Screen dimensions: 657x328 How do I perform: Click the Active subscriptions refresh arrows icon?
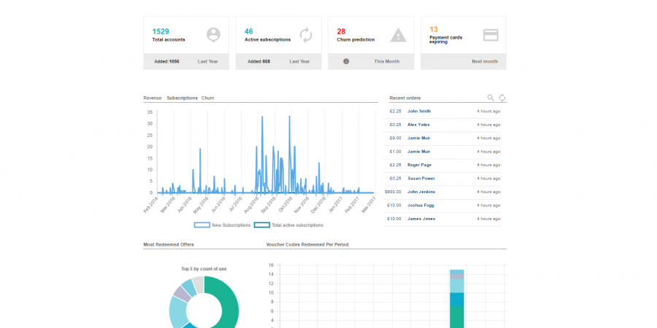click(306, 34)
